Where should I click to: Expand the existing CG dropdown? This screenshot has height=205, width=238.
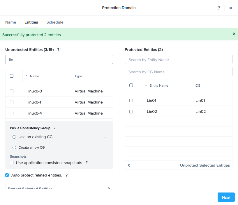pos(105,137)
